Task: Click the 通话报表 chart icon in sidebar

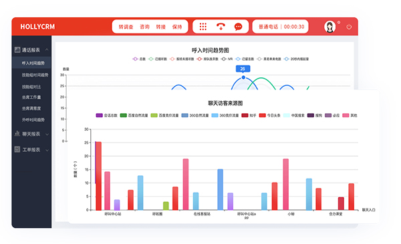Action: click(17, 49)
